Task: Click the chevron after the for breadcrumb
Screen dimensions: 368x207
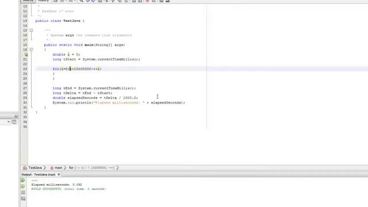Action: click(117, 168)
